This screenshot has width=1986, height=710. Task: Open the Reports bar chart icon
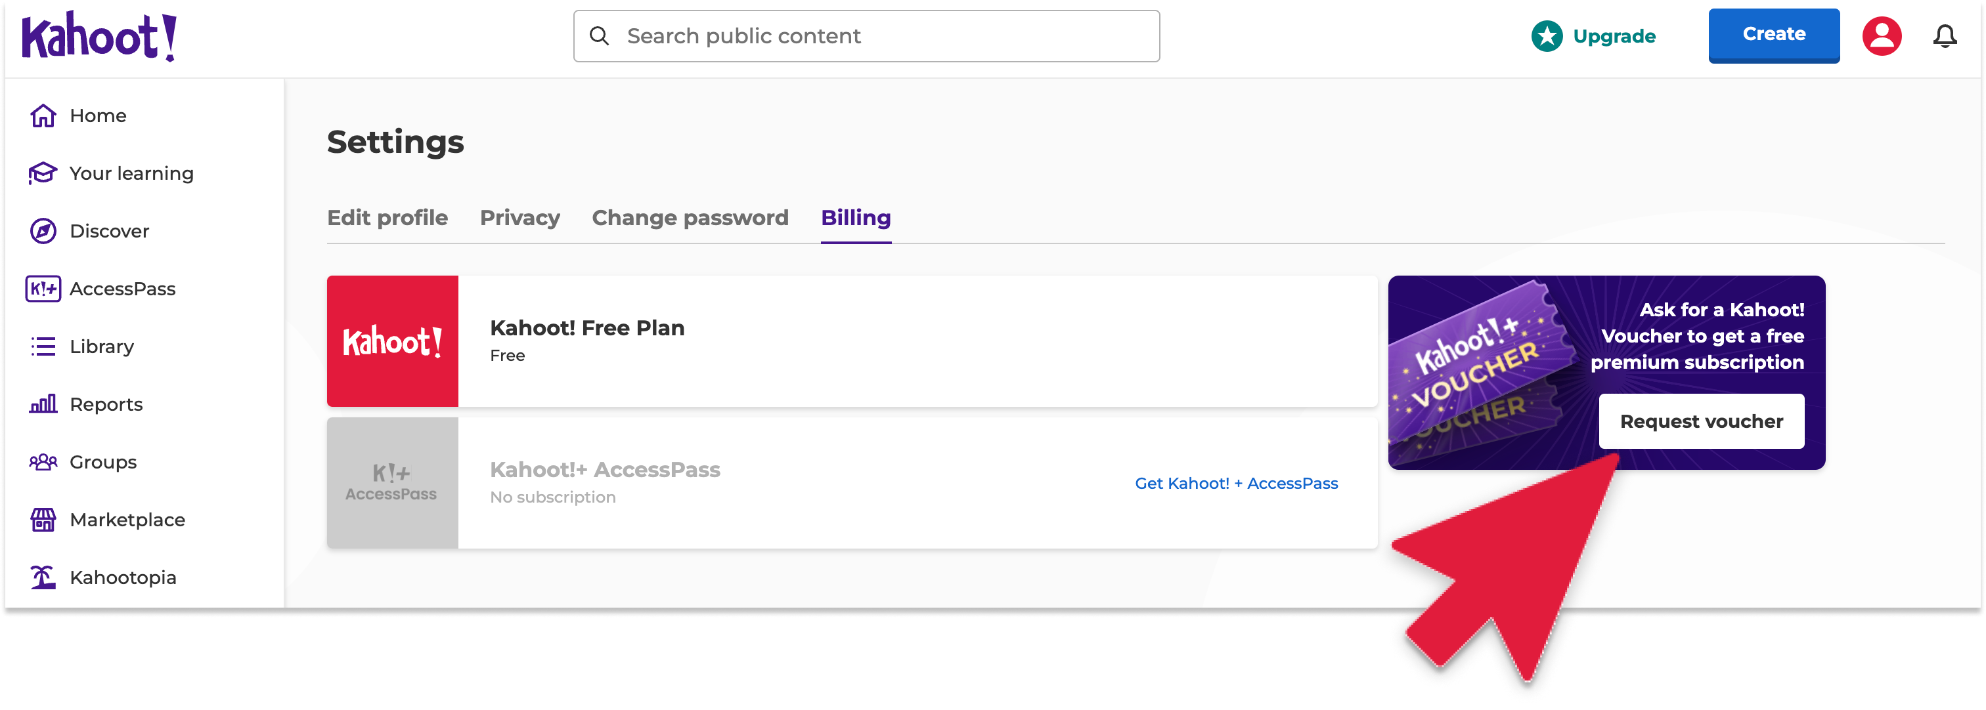[43, 404]
